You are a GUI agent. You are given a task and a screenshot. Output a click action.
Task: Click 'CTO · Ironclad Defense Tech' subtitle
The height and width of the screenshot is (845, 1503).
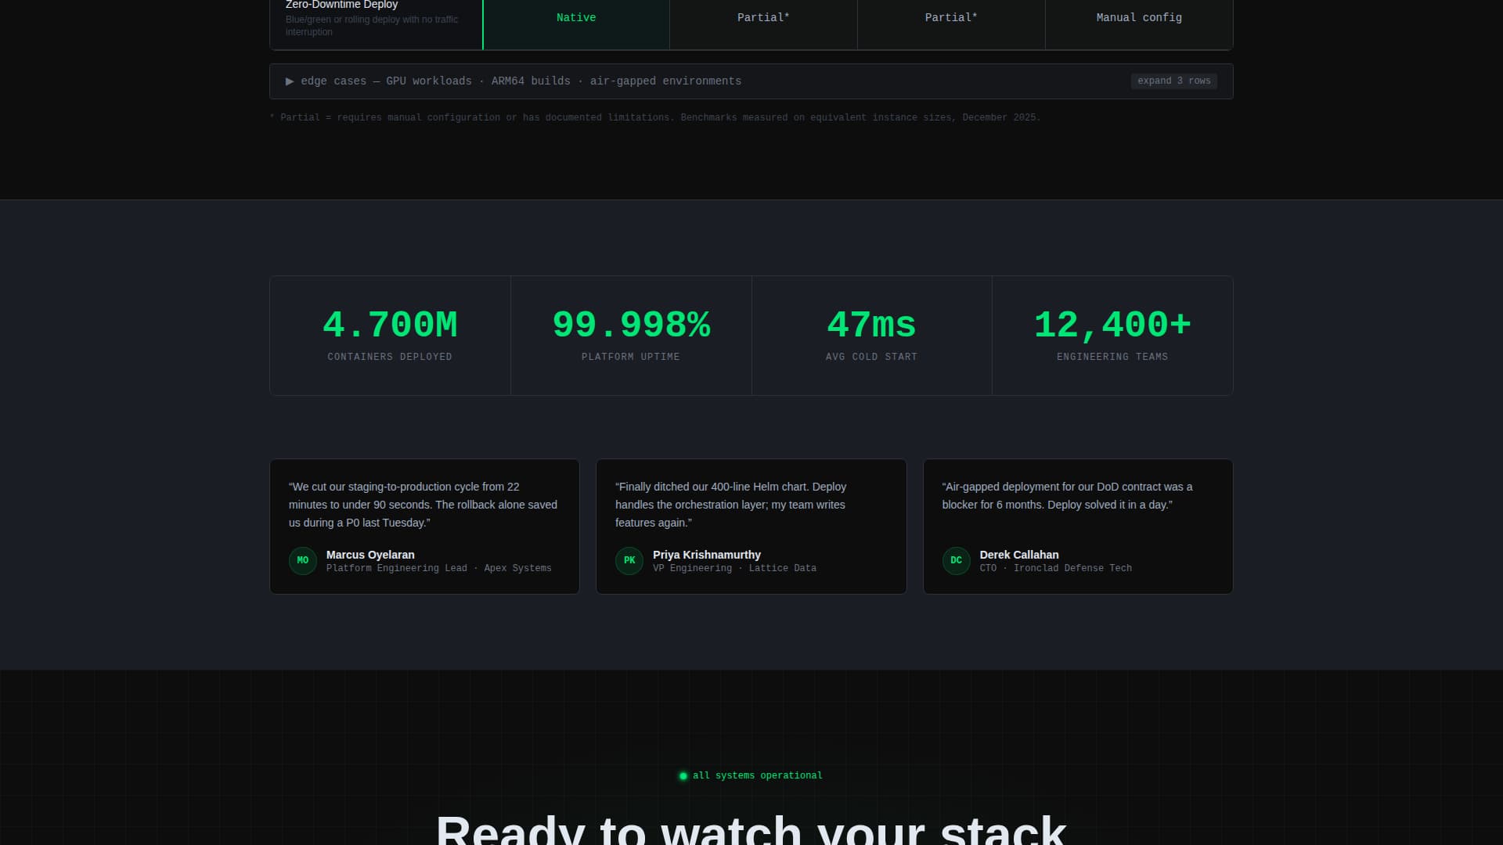click(1056, 569)
